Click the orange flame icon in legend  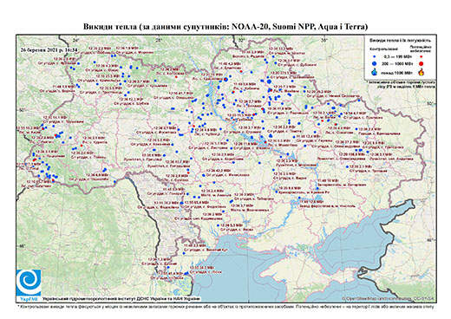(x=422, y=72)
